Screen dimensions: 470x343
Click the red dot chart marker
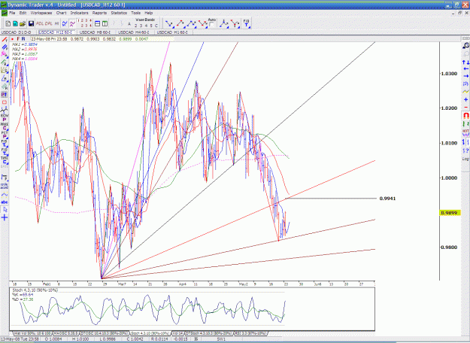12,39
